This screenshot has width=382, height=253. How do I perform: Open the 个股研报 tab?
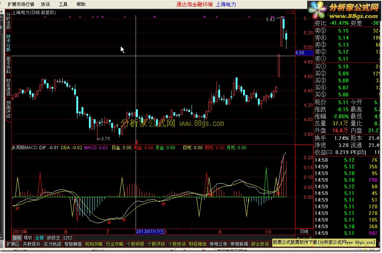click(135, 244)
